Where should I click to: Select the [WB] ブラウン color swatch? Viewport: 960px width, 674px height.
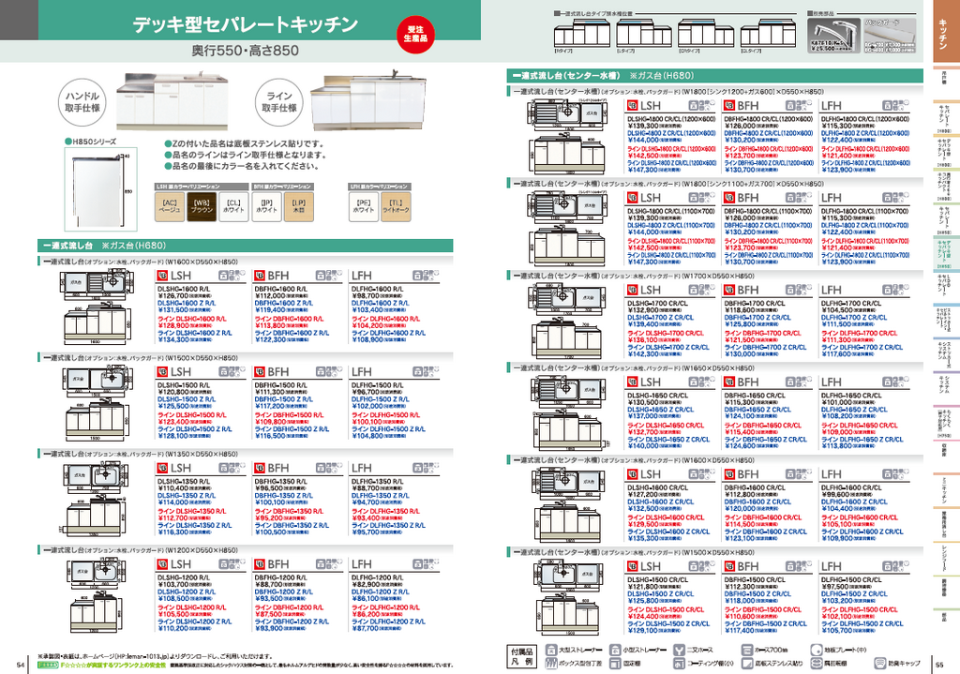coord(202,206)
